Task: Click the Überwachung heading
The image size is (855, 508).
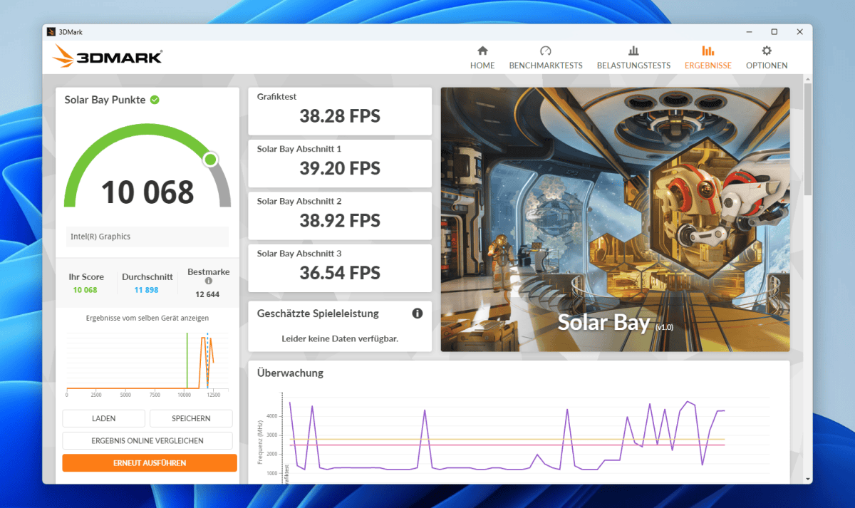Action: coord(290,373)
